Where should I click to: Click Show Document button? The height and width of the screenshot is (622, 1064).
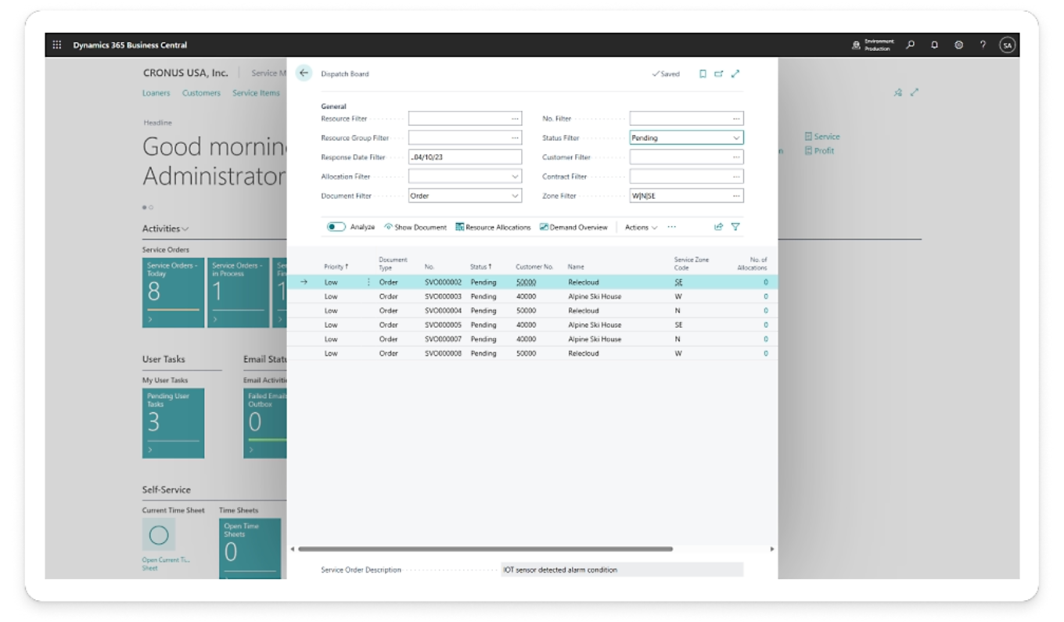[415, 228]
